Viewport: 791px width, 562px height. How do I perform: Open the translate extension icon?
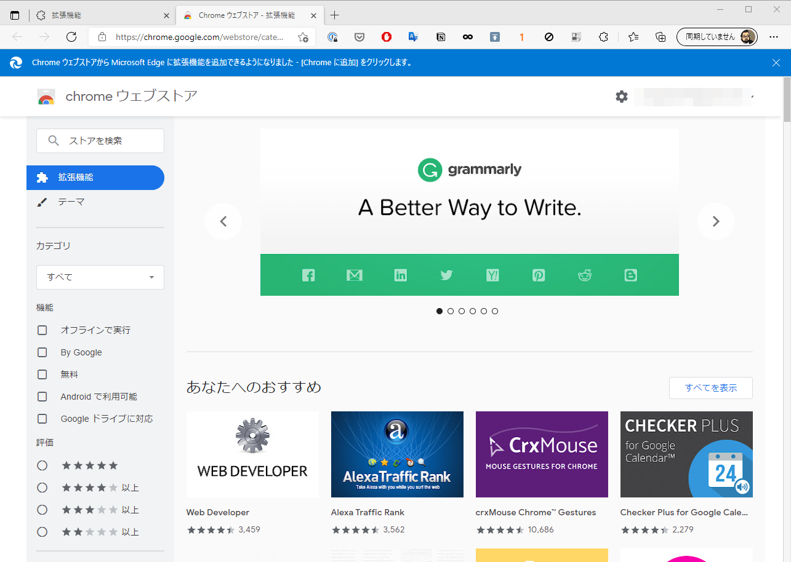tap(414, 37)
